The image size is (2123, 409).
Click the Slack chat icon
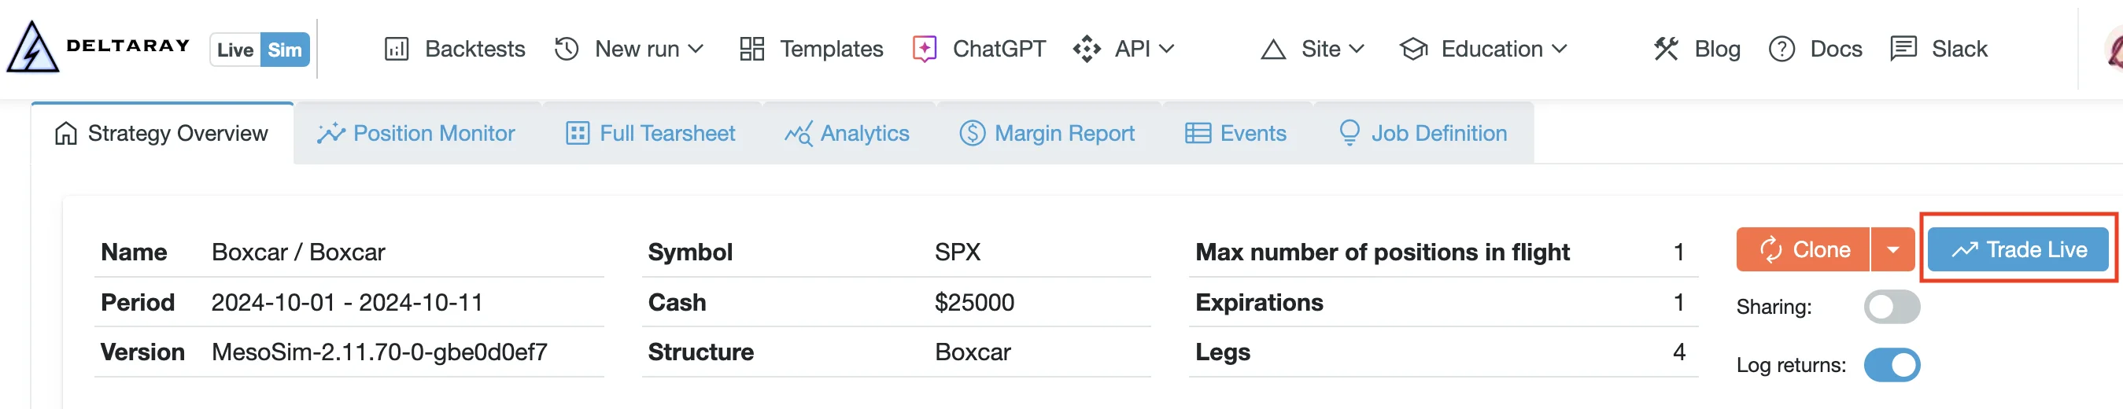1903,50
